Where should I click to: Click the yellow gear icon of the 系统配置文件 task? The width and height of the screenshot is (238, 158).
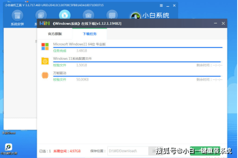(x=45, y=61)
